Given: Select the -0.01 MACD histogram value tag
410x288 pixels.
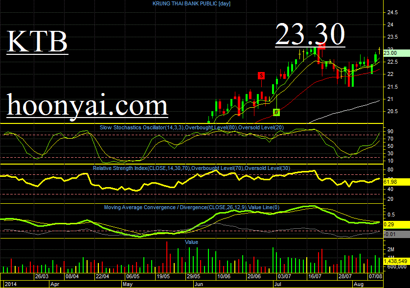Looking at the screenshot, I should pyautogui.click(x=396, y=234).
